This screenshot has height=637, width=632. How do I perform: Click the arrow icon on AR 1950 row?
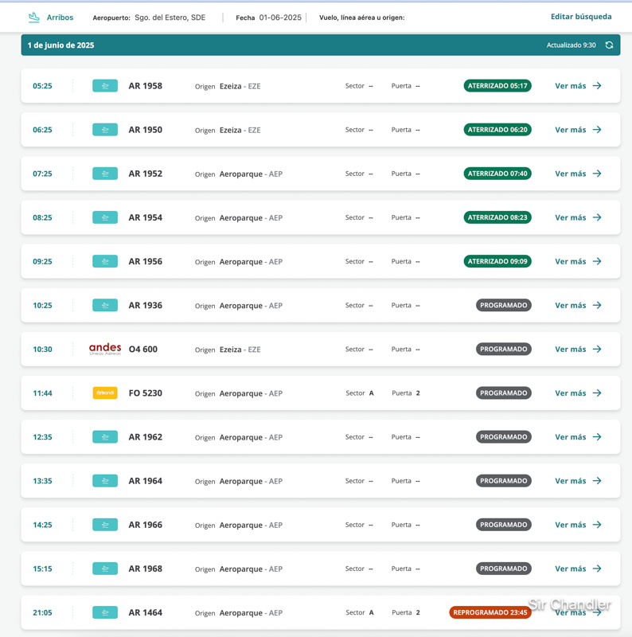[597, 130]
